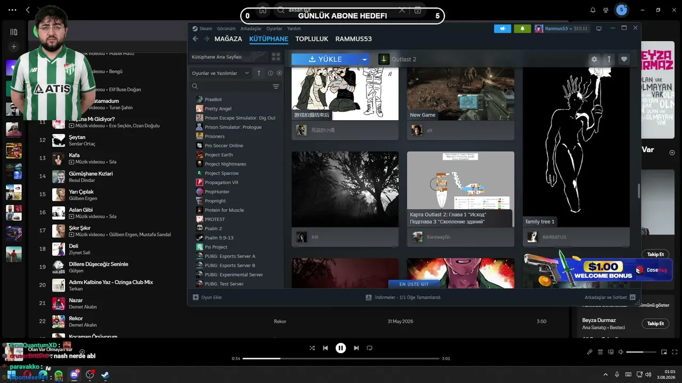Open Steam notifications bell
The image size is (682, 383).
point(522,29)
